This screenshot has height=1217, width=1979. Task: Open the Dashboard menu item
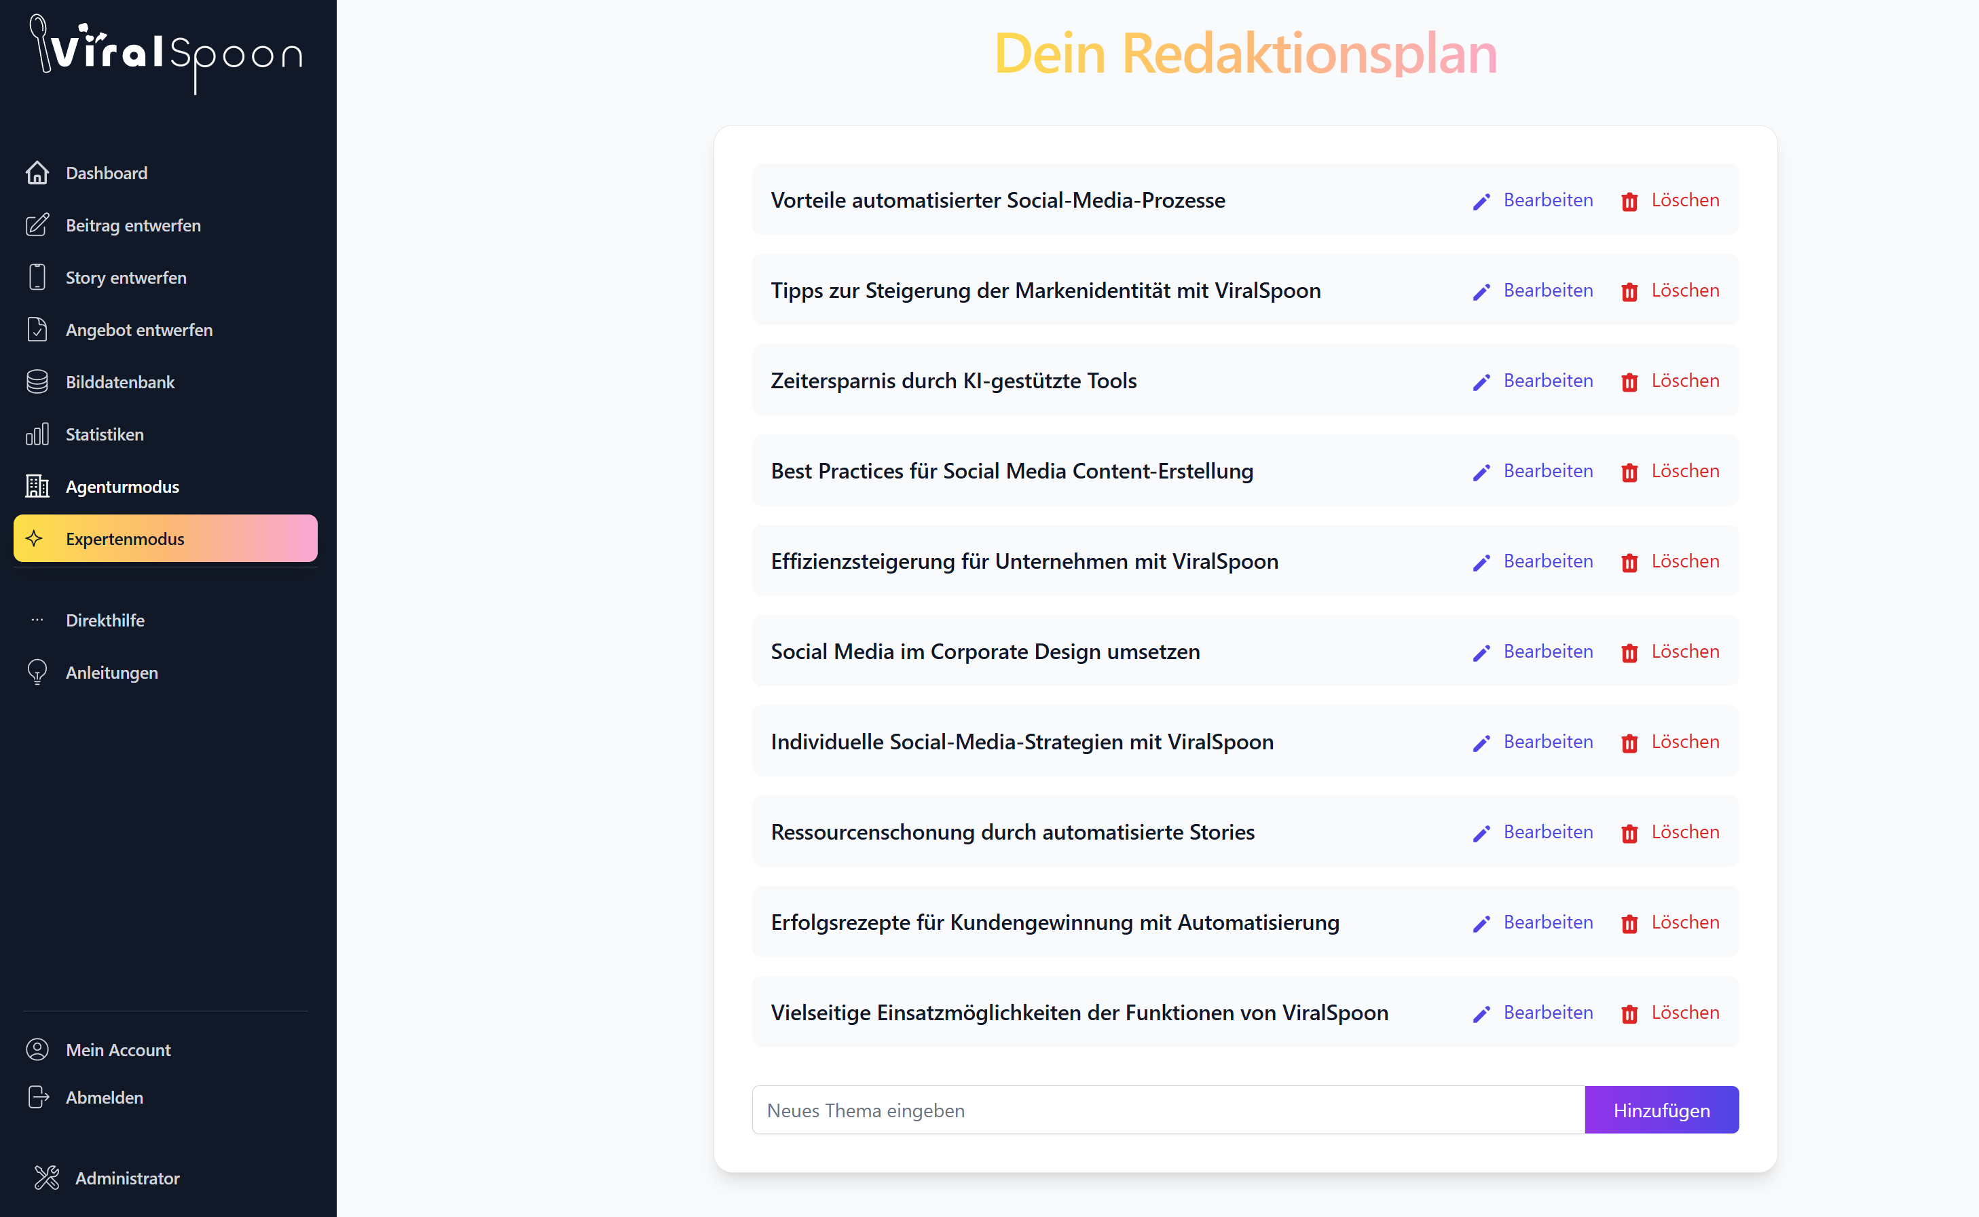(x=166, y=173)
